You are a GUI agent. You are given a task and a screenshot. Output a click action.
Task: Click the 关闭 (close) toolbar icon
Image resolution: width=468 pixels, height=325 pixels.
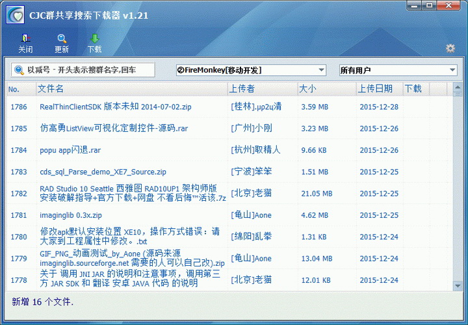pyautogui.click(x=25, y=44)
